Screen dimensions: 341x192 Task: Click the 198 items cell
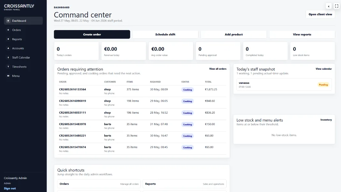(x=133, y=101)
